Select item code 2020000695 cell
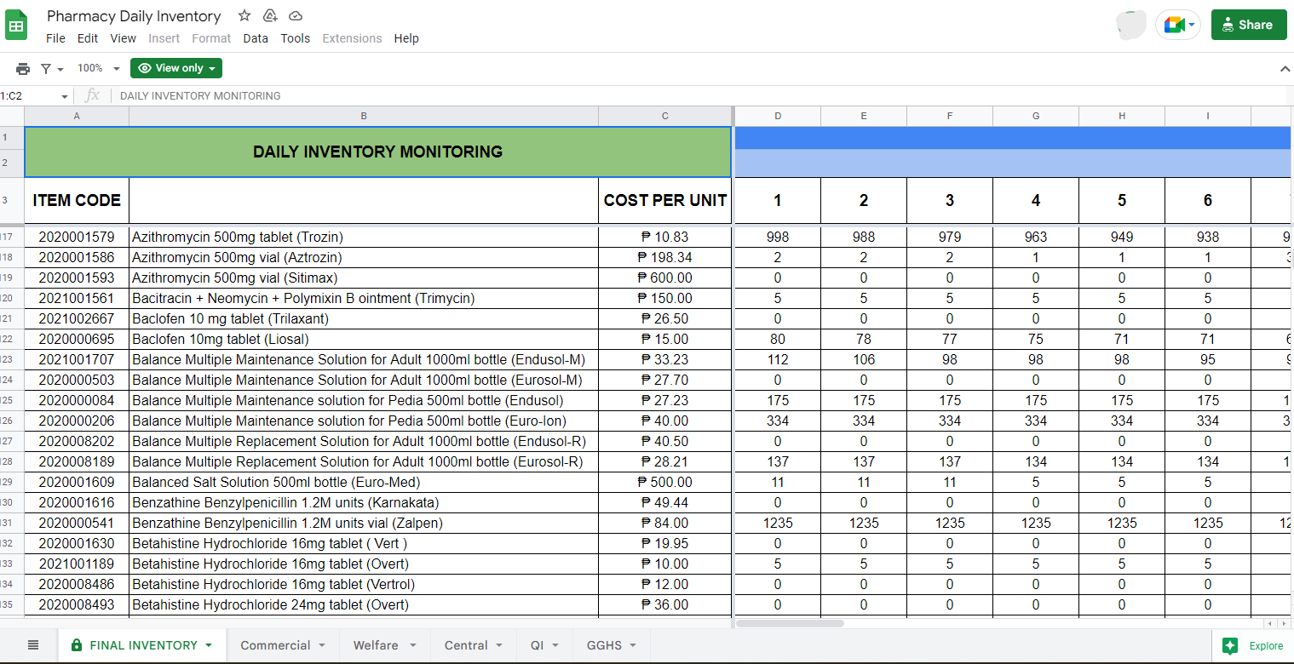This screenshot has height=664, width=1294. pos(77,339)
